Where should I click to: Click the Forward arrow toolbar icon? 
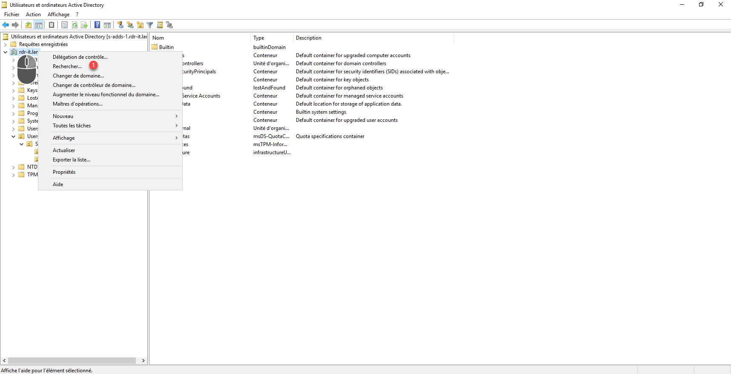(15, 25)
